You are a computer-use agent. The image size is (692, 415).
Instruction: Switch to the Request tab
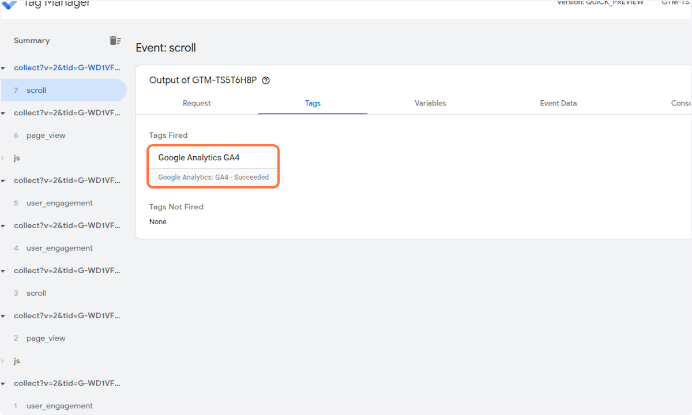(197, 103)
